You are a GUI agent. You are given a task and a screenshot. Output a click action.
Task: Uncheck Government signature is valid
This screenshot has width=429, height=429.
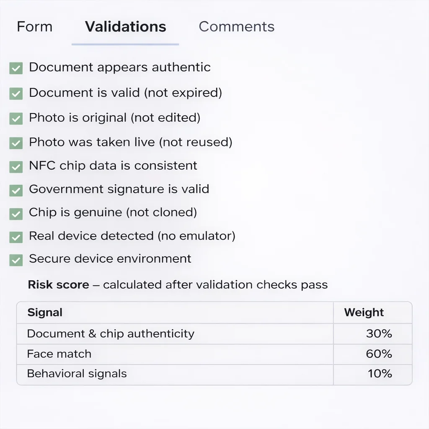(x=16, y=190)
